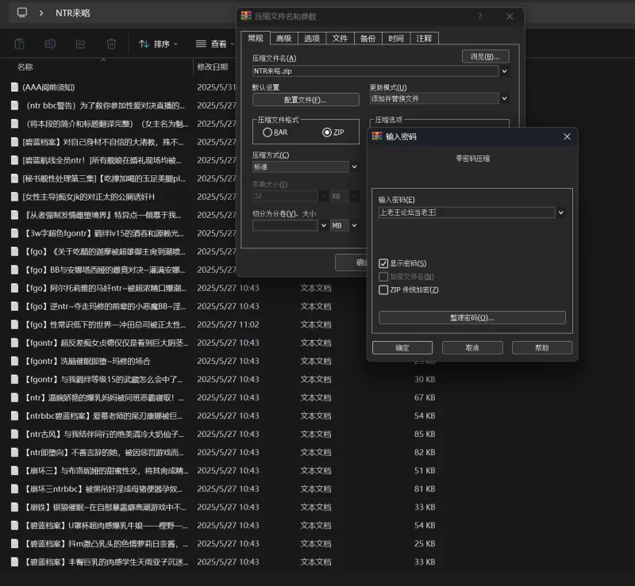Image resolution: width=635 pixels, height=586 pixels.
Task: Click the copy icon in Explorer toolbar
Action: (x=19, y=44)
